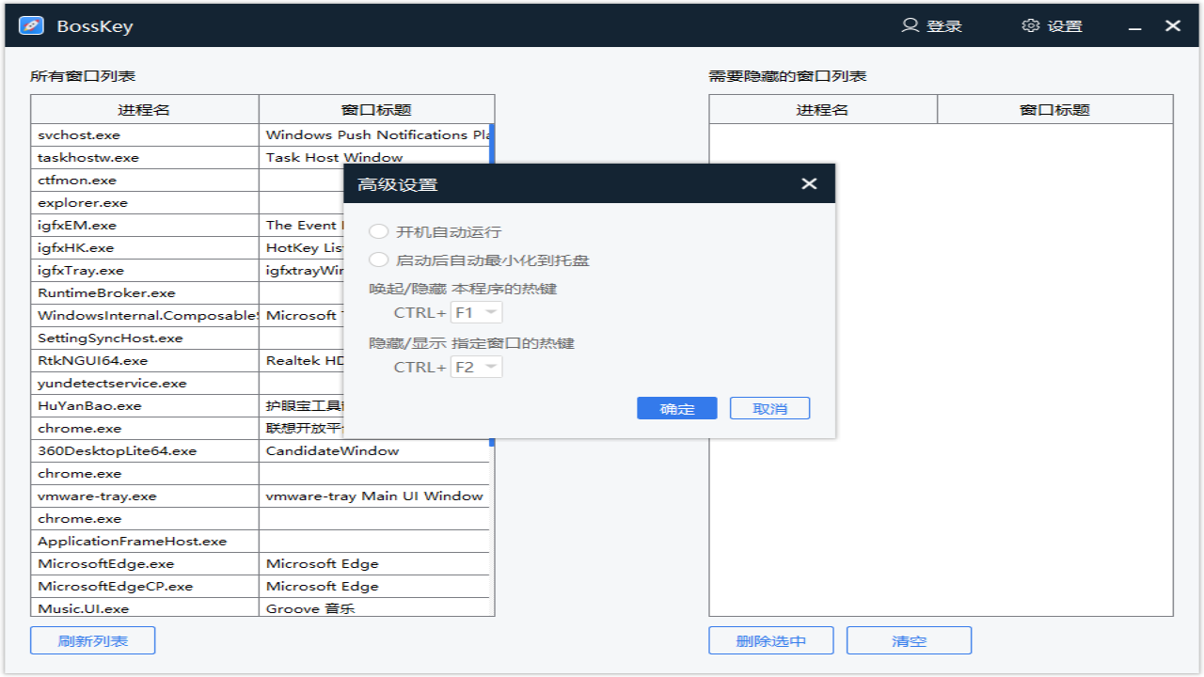This screenshot has width=1204, height=677.
Task: Enable 启动后自动最小化到托盘 option
Action: tap(379, 259)
